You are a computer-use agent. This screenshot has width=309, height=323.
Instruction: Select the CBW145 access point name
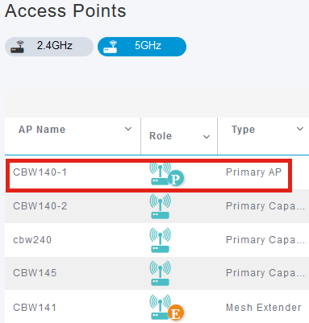coord(35,273)
